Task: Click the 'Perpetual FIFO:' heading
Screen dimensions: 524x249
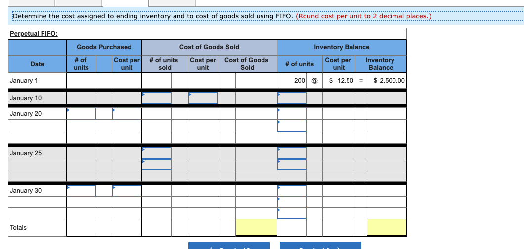Action: pos(34,34)
